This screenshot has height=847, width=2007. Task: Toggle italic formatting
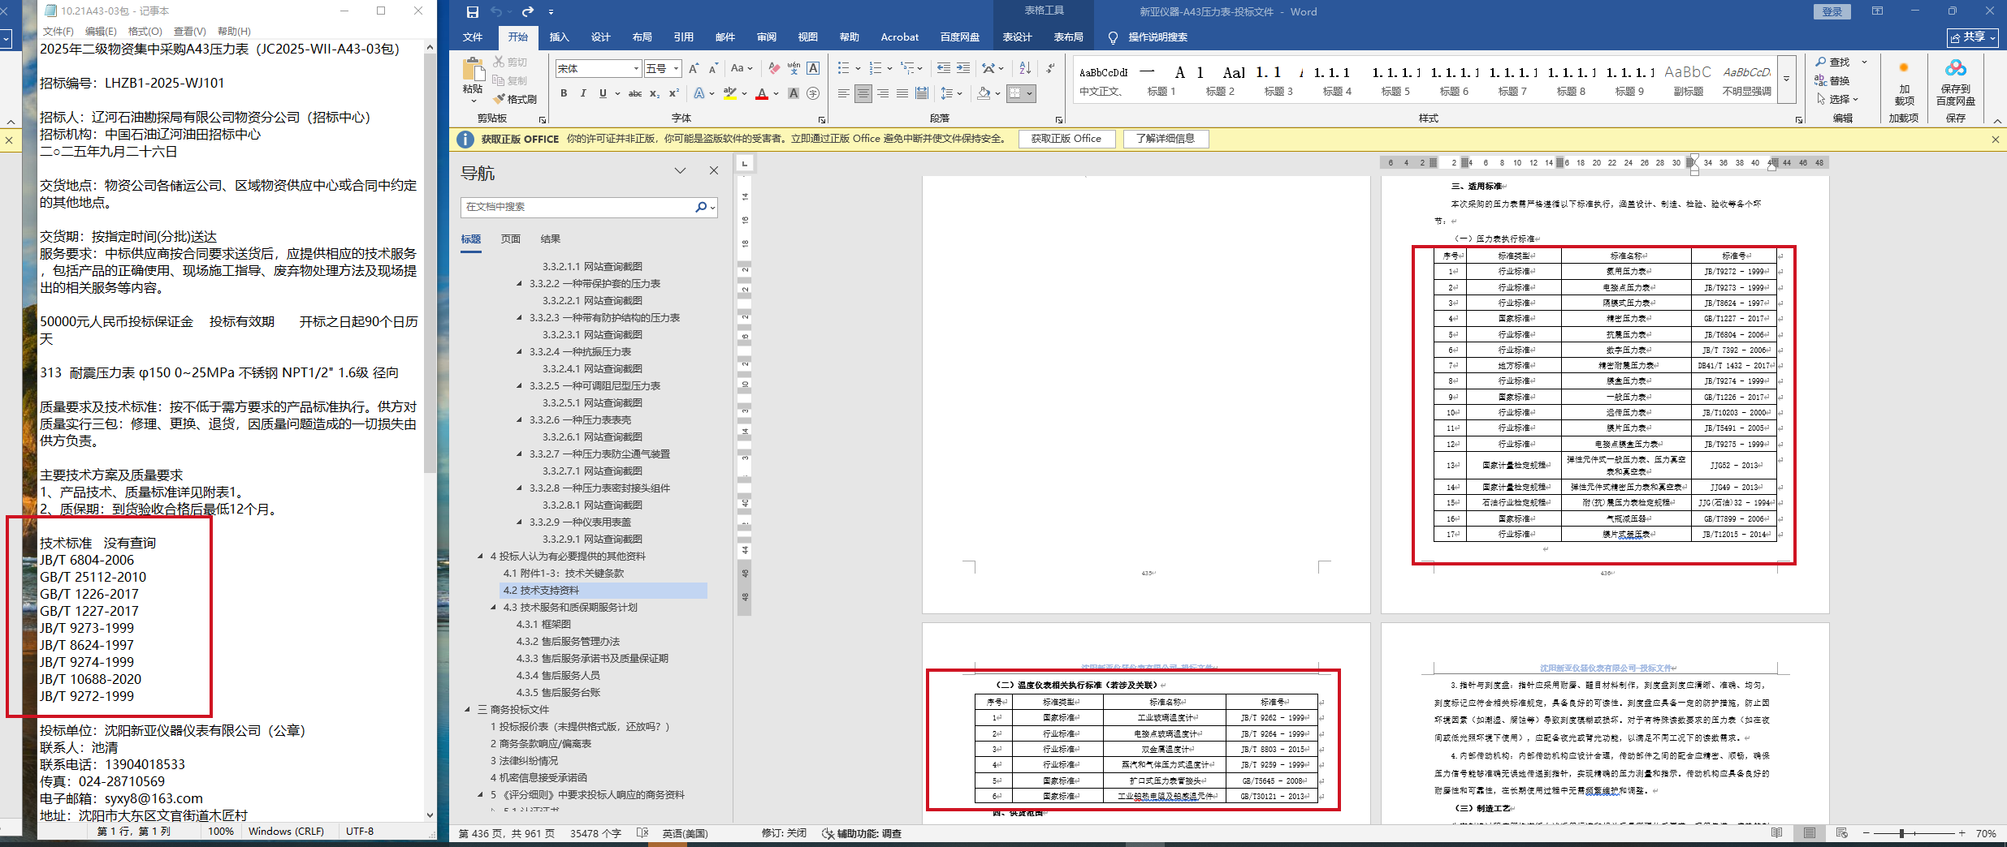point(583,93)
